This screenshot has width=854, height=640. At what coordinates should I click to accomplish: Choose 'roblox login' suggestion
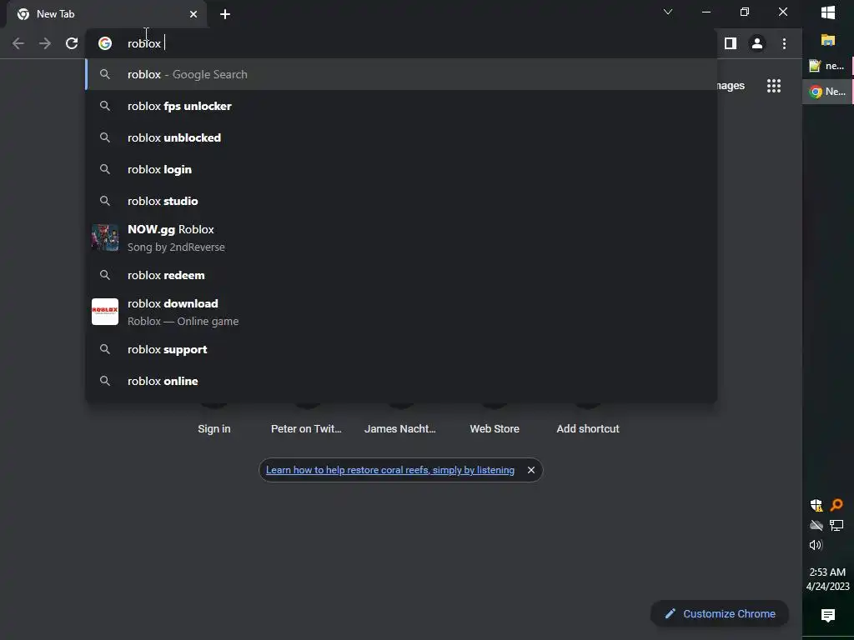[401, 169]
